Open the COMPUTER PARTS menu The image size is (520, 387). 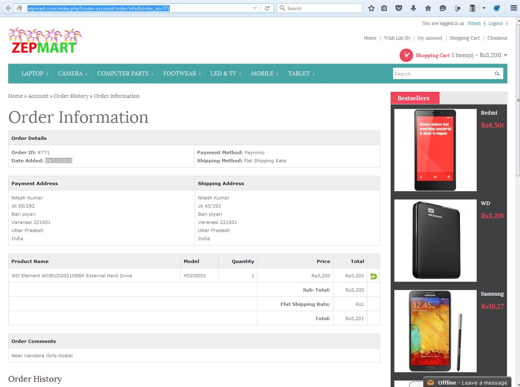pos(125,73)
